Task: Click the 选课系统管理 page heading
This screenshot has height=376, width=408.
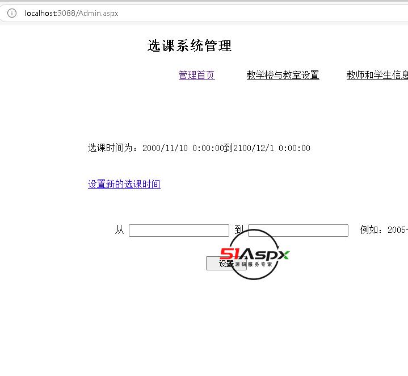Action: tap(190, 46)
